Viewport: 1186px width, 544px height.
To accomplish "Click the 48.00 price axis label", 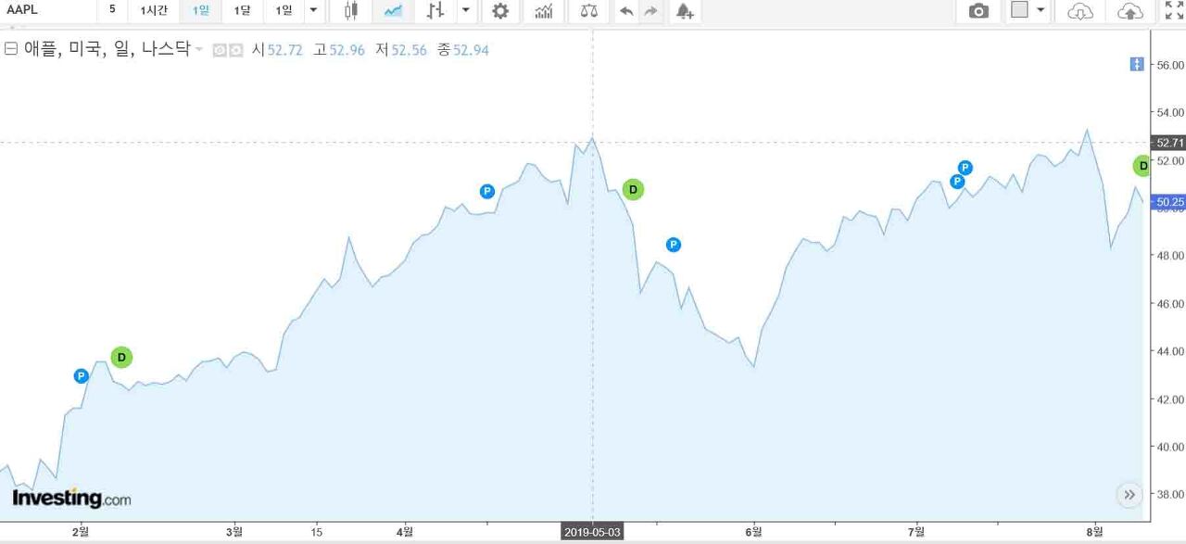I will click(1170, 256).
